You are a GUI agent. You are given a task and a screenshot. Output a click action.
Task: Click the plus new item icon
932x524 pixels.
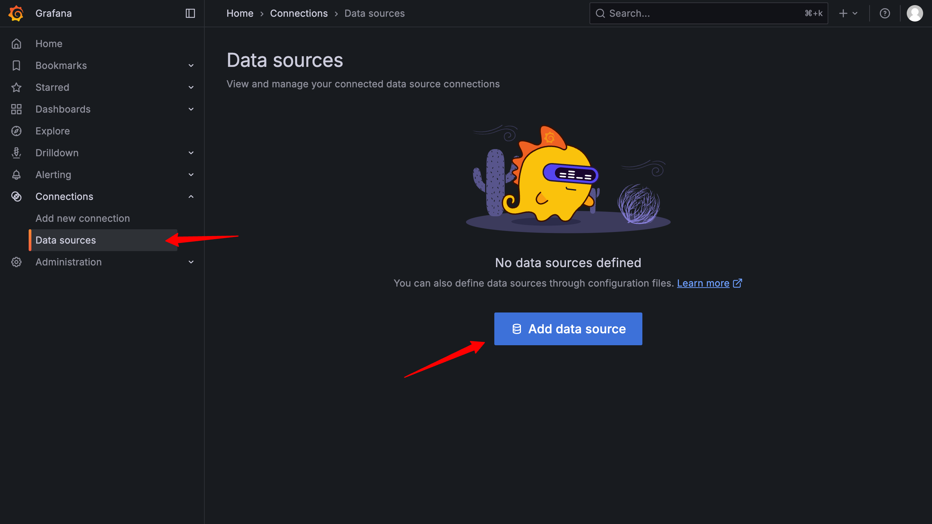pos(843,13)
